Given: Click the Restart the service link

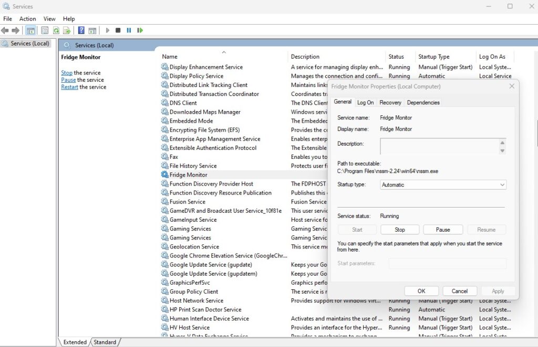Looking at the screenshot, I should [x=69, y=87].
